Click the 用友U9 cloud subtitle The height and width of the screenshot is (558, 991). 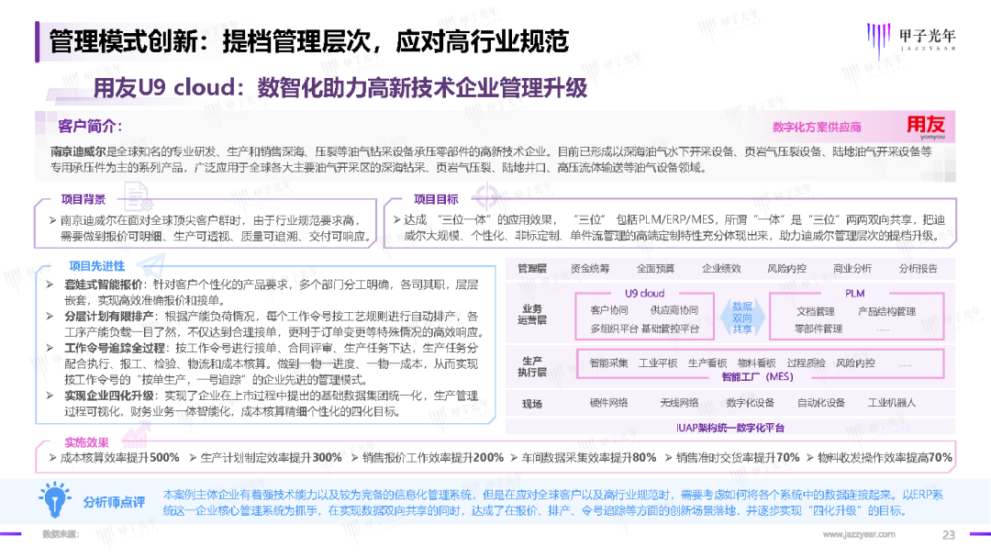click(x=340, y=88)
